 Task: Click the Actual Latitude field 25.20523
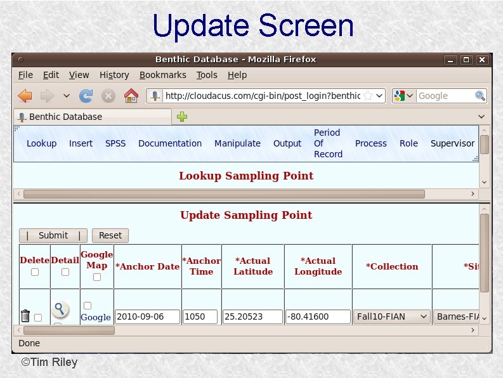tap(252, 316)
